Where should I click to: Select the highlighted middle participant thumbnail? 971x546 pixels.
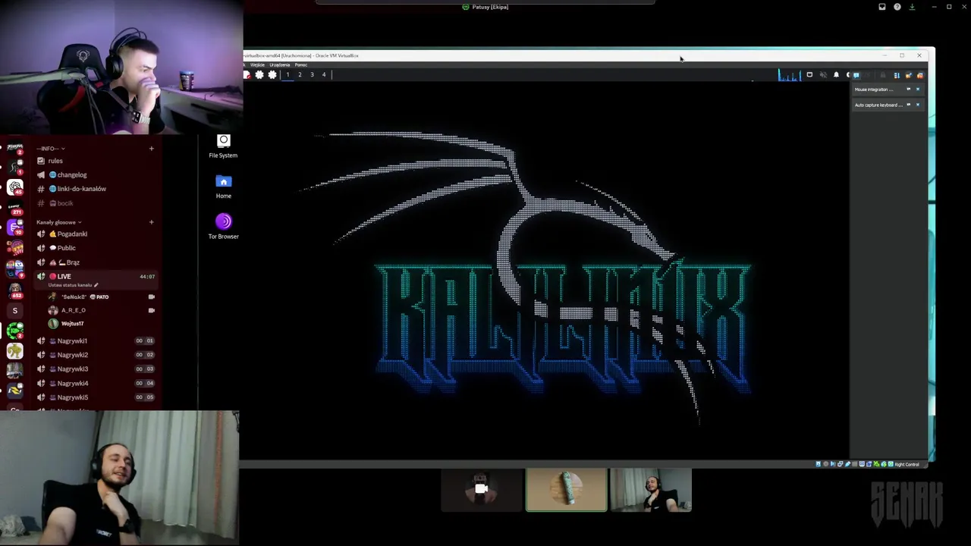tap(567, 490)
